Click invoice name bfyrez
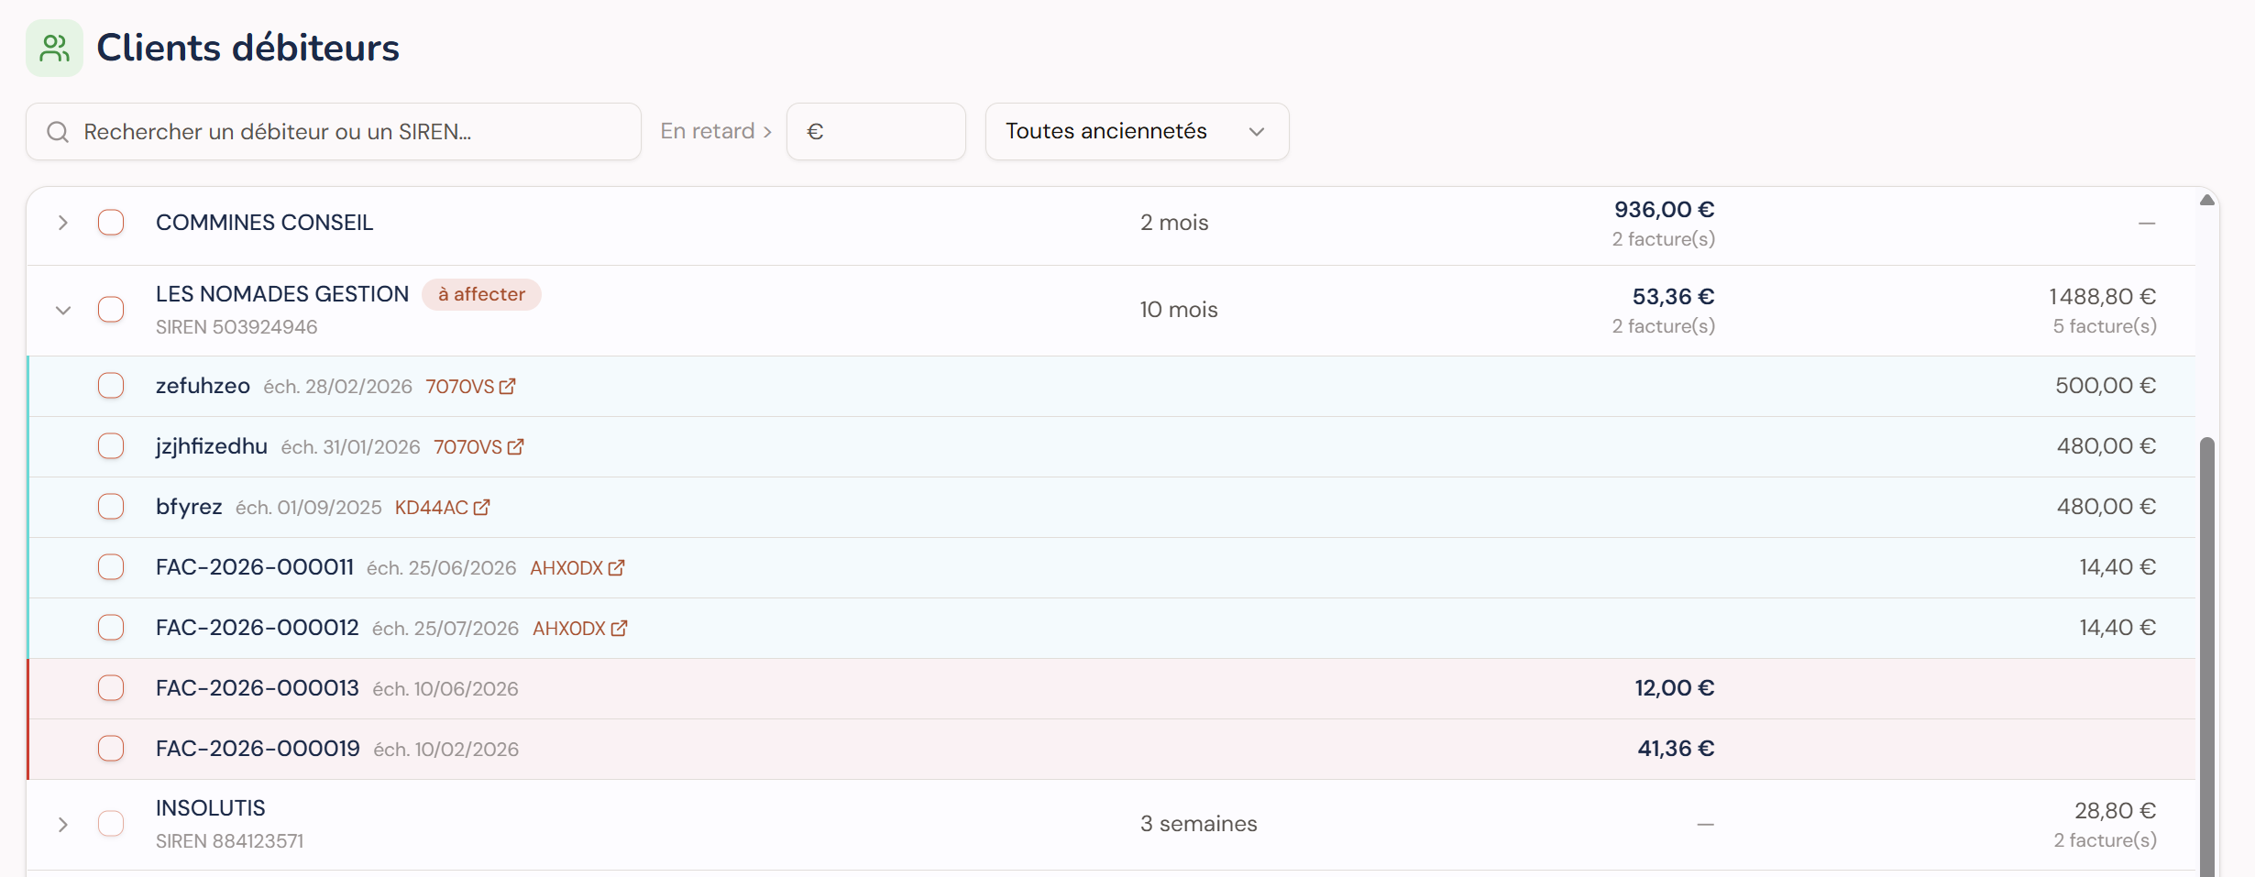This screenshot has height=877, width=2255. click(189, 507)
